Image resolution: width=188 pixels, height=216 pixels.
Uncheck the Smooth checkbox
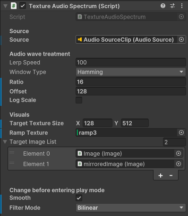79,198
